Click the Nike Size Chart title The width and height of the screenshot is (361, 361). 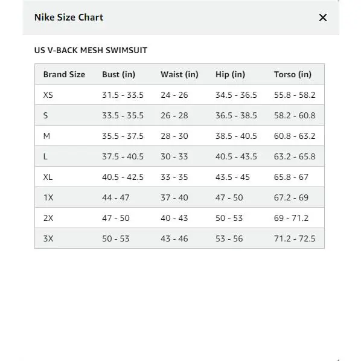click(69, 18)
